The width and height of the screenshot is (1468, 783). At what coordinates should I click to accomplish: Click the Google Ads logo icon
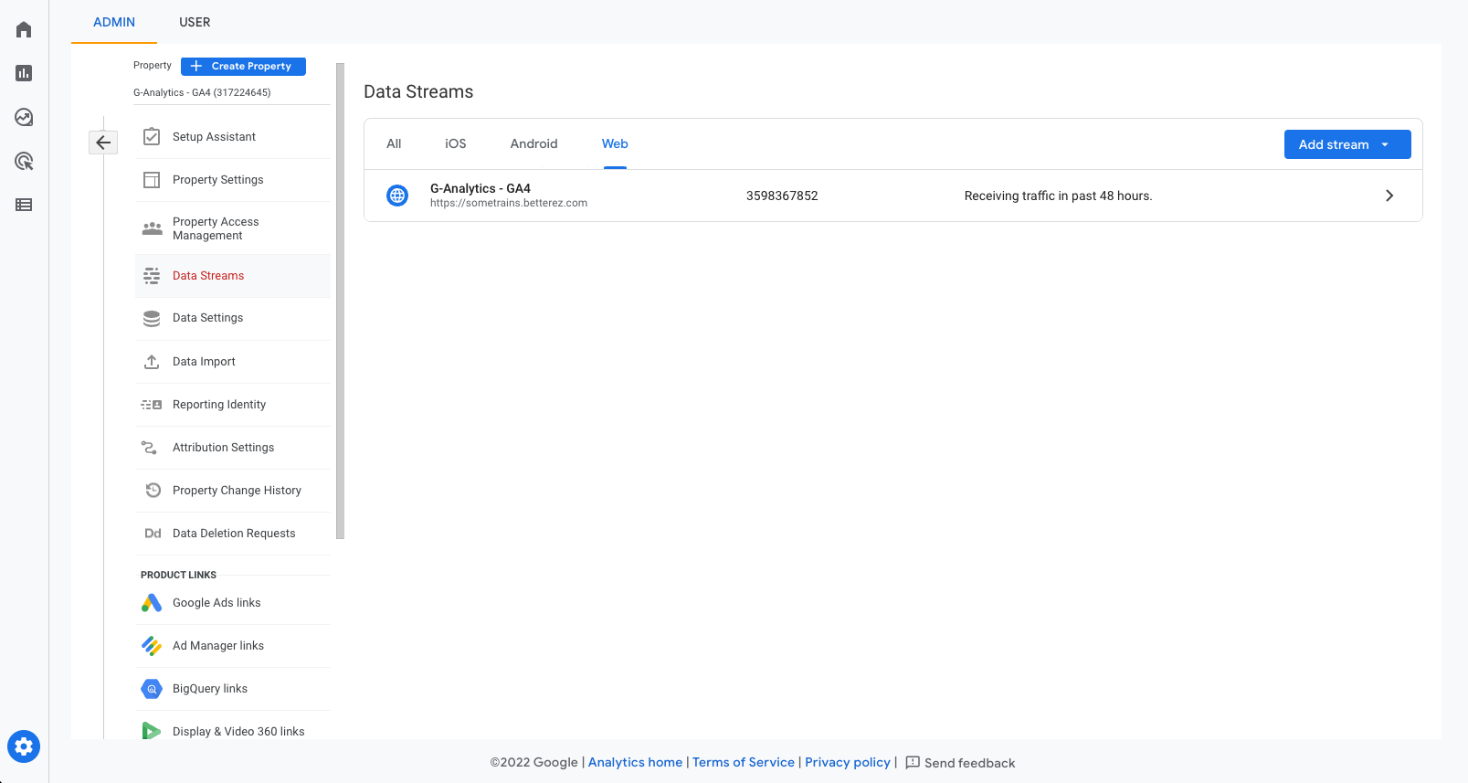pyautogui.click(x=152, y=603)
